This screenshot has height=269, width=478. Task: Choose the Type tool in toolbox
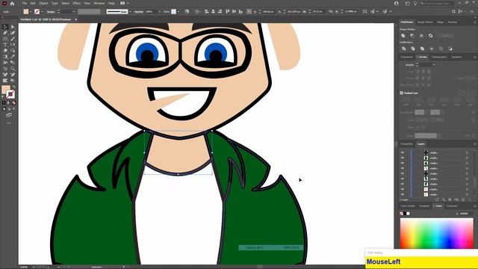pos(5,45)
